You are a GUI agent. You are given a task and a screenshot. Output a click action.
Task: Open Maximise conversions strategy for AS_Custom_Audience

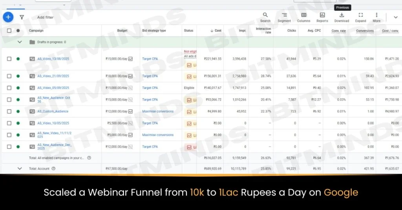pos(158,111)
